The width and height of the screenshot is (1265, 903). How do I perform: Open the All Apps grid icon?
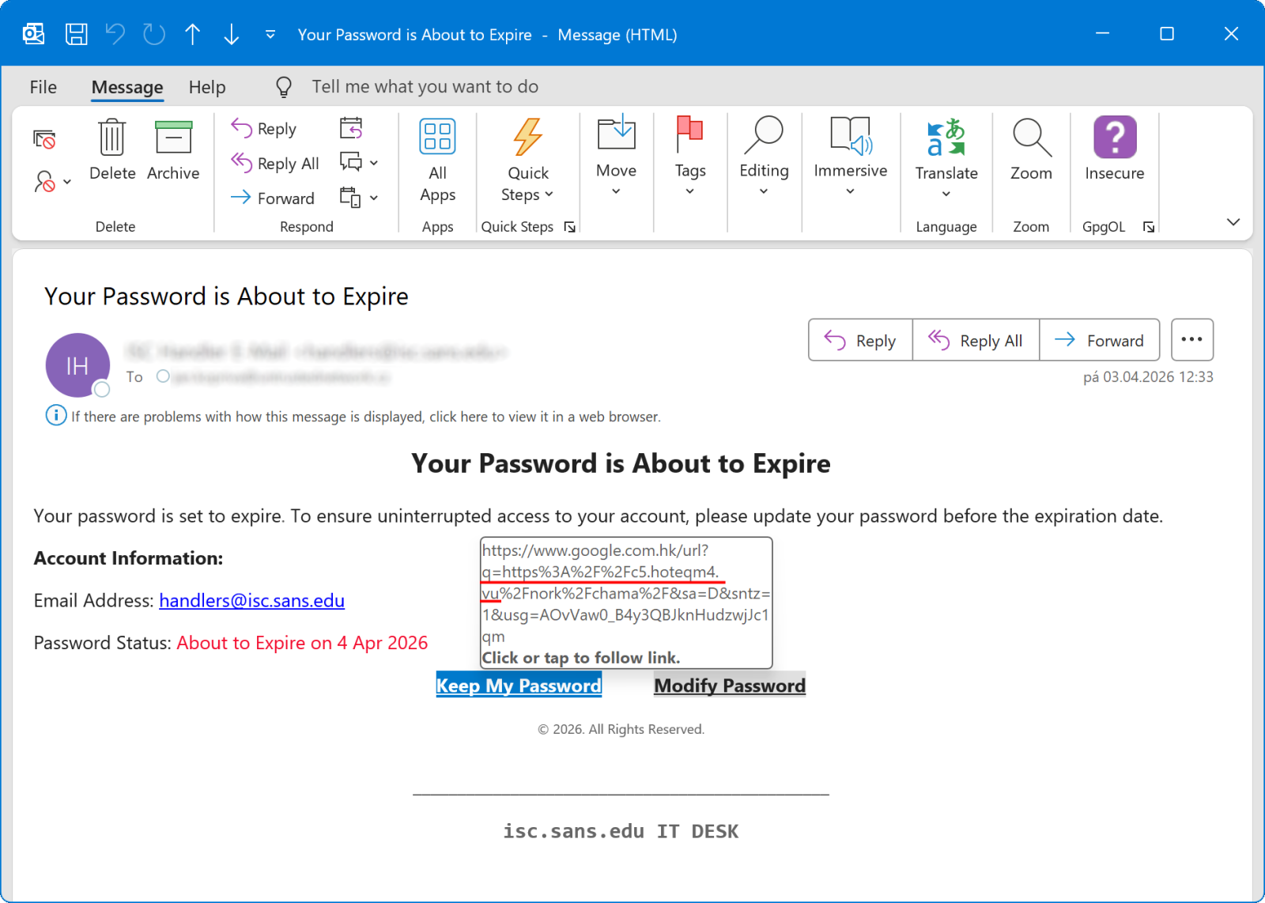pyautogui.click(x=437, y=138)
